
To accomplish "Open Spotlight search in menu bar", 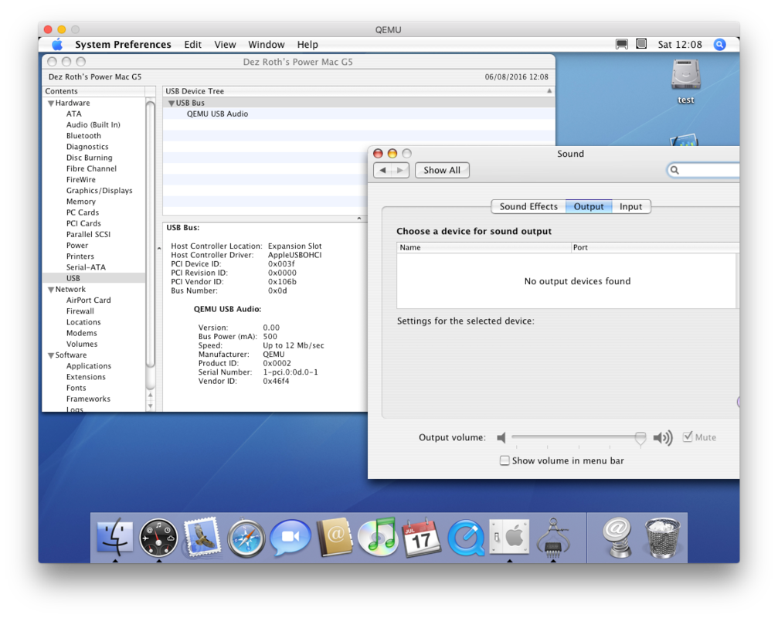I will [719, 44].
